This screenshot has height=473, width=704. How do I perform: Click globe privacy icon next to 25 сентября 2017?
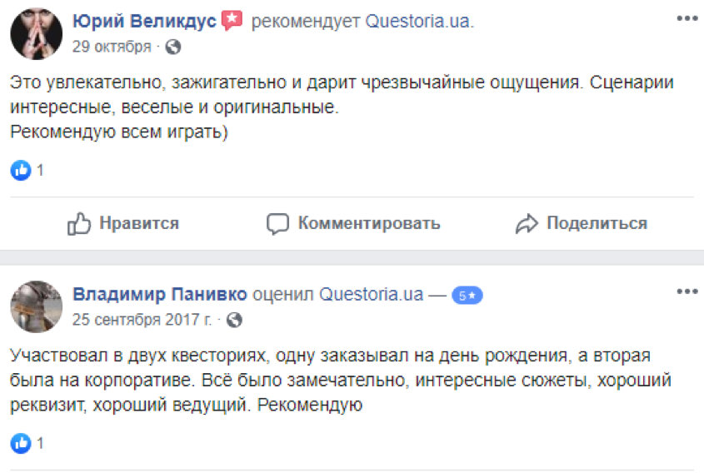[x=235, y=319]
